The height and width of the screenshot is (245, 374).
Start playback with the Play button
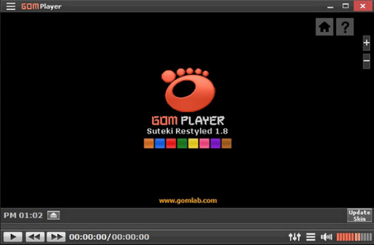[13, 237]
